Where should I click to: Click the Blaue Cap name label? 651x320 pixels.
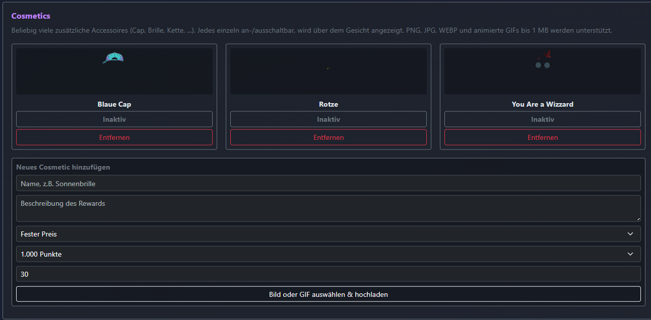point(114,104)
